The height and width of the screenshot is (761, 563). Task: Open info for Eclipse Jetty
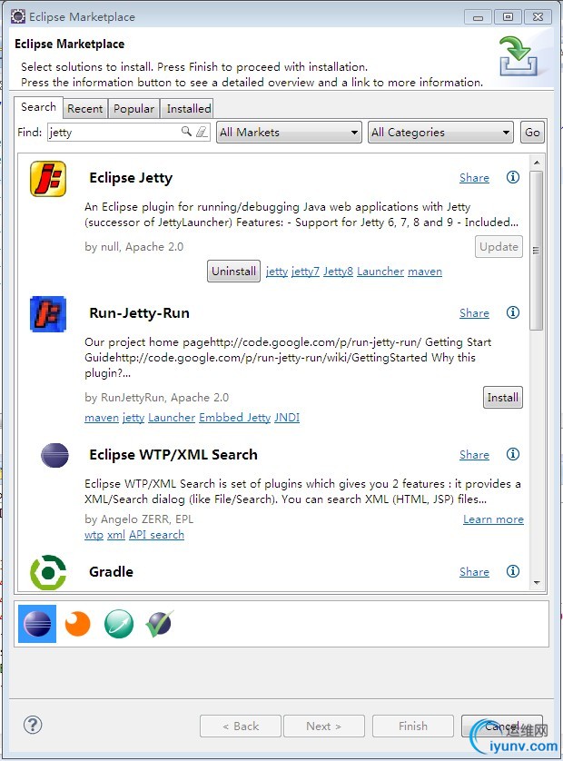[512, 177]
